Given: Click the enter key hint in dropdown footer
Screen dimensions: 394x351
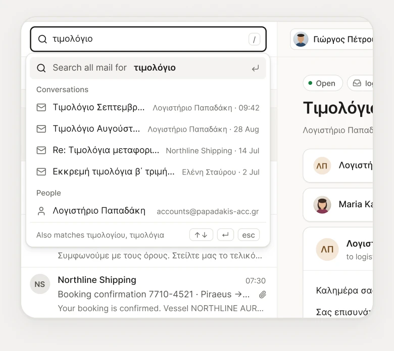Looking at the screenshot, I should coord(225,235).
